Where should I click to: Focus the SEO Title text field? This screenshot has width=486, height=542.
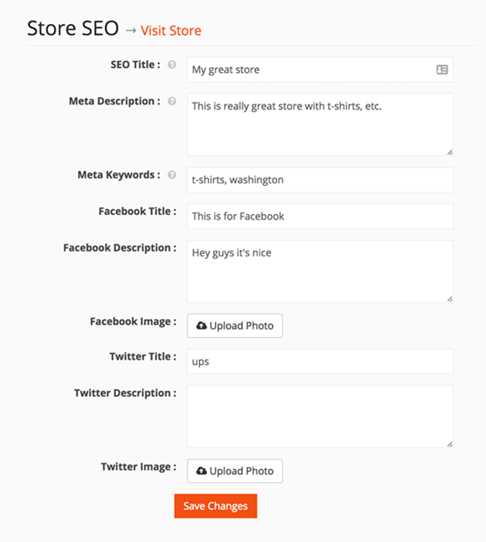click(x=320, y=70)
